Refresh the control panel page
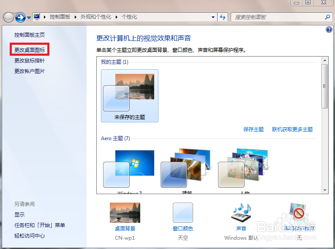 click(223, 17)
